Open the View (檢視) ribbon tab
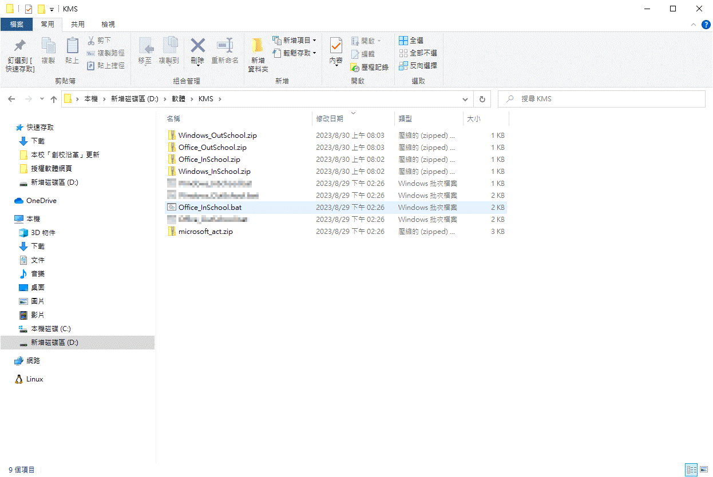This screenshot has width=713, height=477. tap(108, 24)
